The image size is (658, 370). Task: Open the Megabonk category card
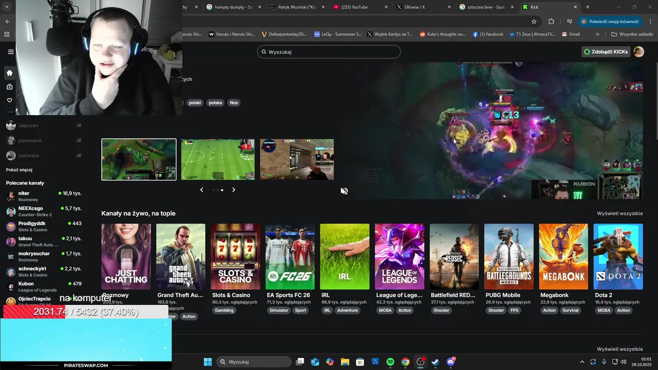pos(563,256)
